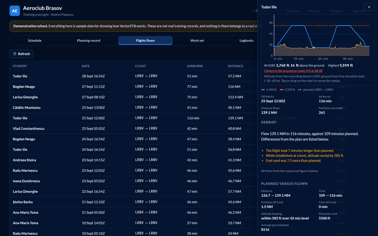This screenshot has width=378, height=236.
Task: Switch to the Schedule tab
Action: point(35,41)
